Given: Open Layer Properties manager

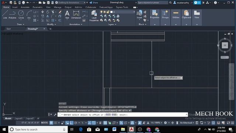Looking at the screenshot, I should 94,16.
